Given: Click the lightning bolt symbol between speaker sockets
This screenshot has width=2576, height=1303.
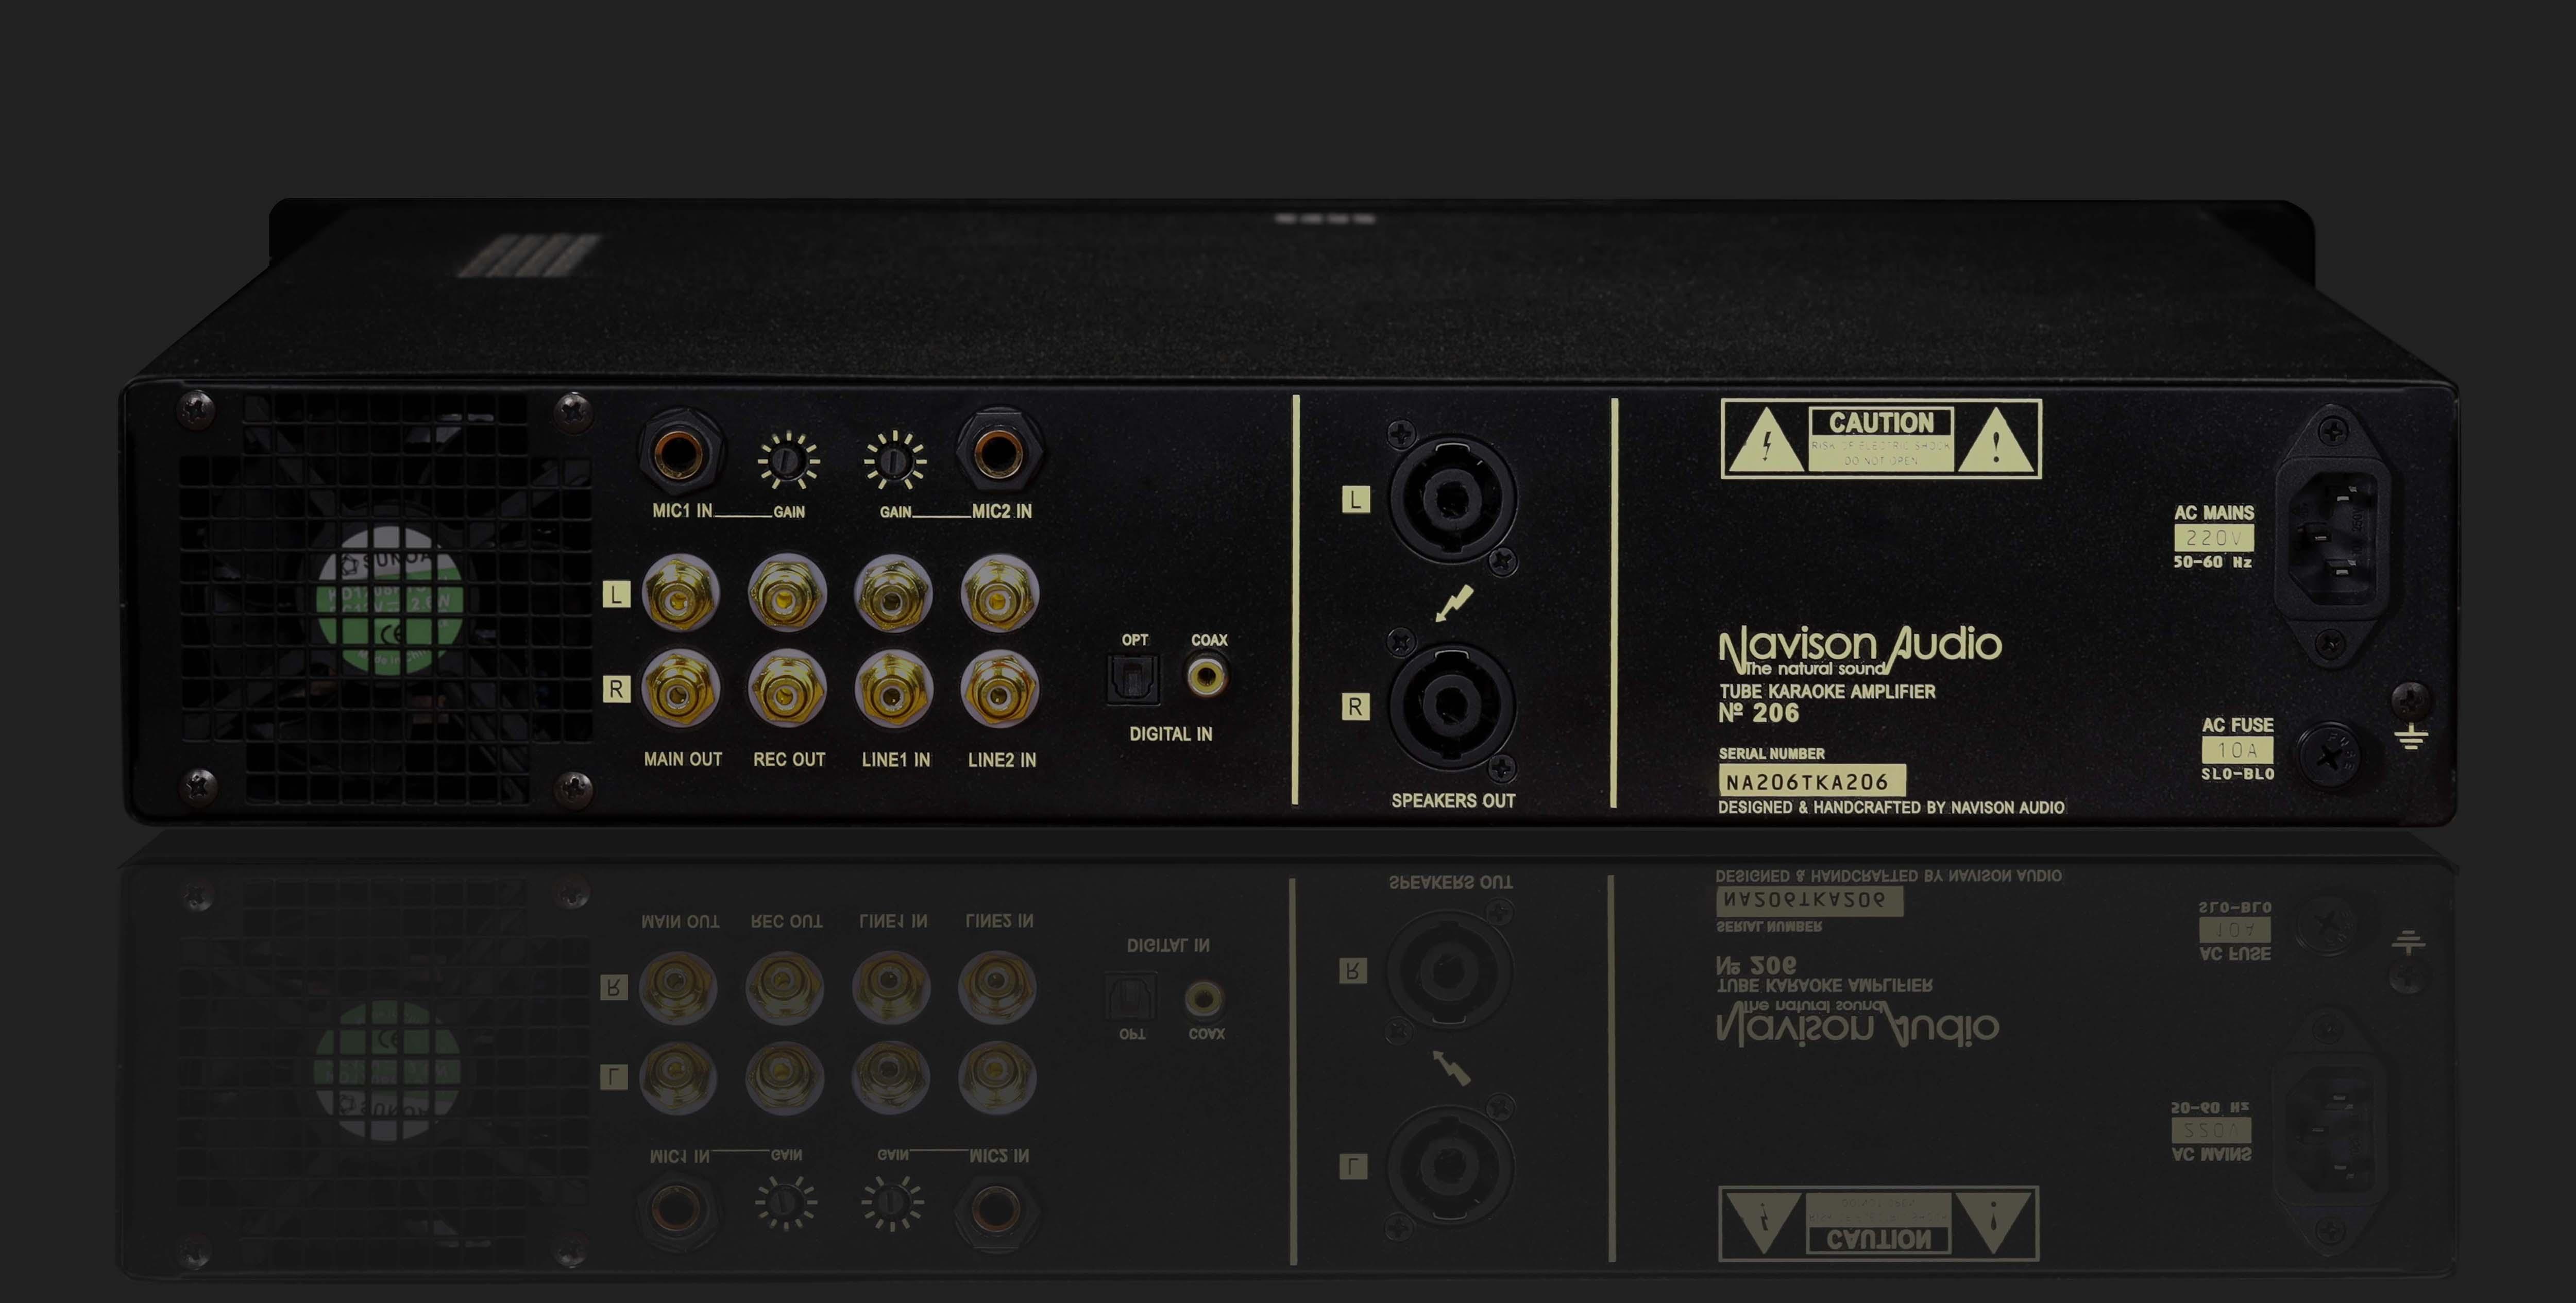Looking at the screenshot, I should pyautogui.click(x=1454, y=603).
